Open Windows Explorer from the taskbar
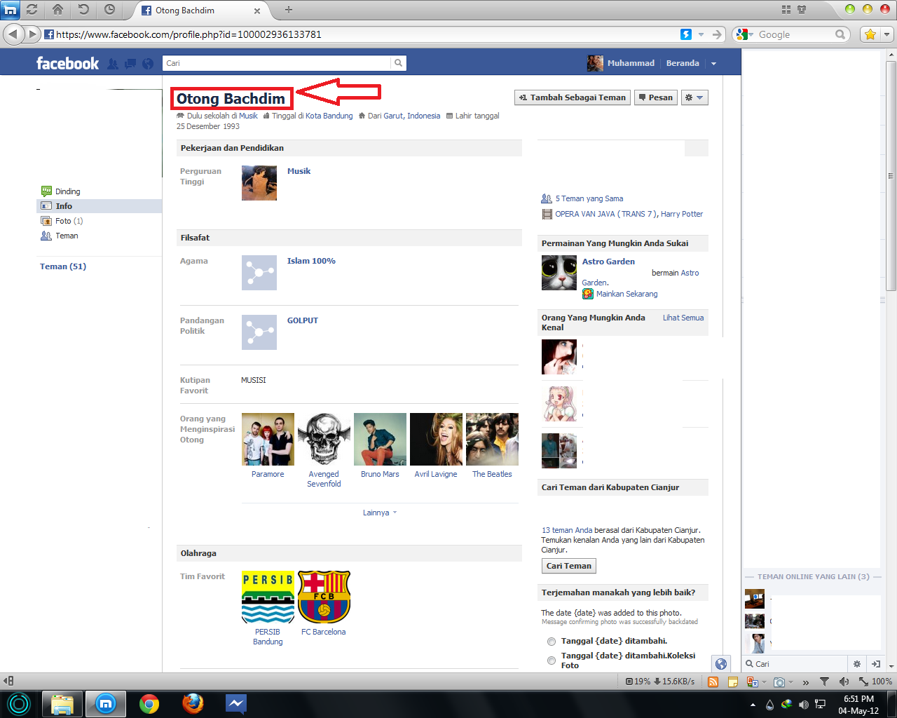Viewport: 897px width, 718px height. click(62, 703)
